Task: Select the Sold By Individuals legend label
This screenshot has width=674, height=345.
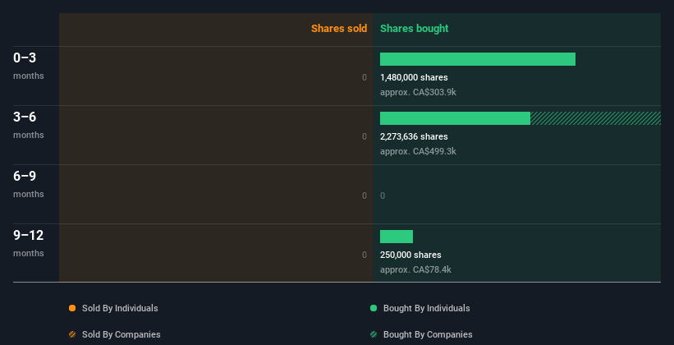Action: click(x=120, y=308)
